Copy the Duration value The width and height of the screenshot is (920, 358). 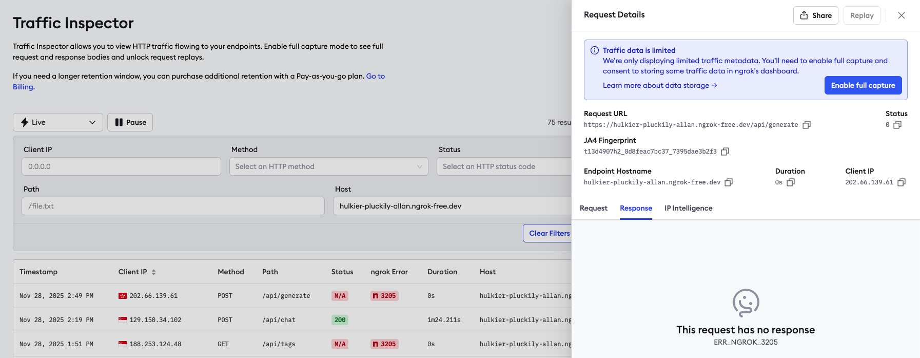click(791, 182)
